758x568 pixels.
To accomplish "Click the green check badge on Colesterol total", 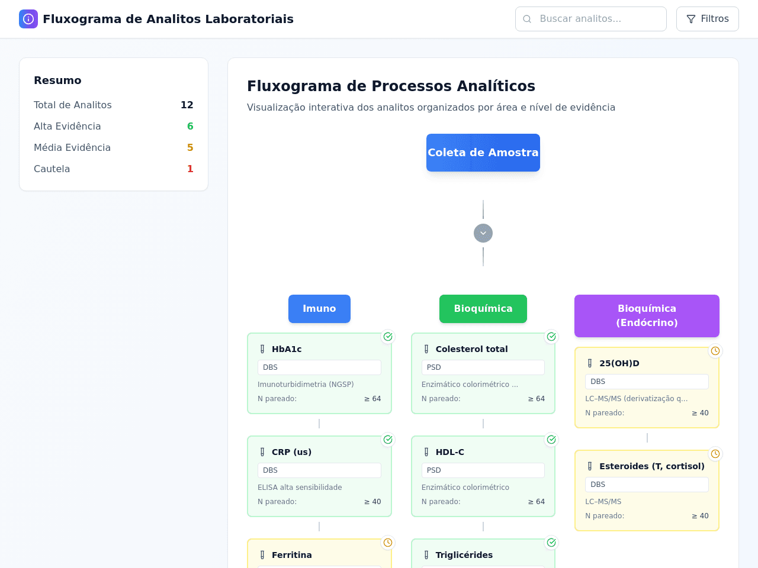I will (x=551, y=337).
